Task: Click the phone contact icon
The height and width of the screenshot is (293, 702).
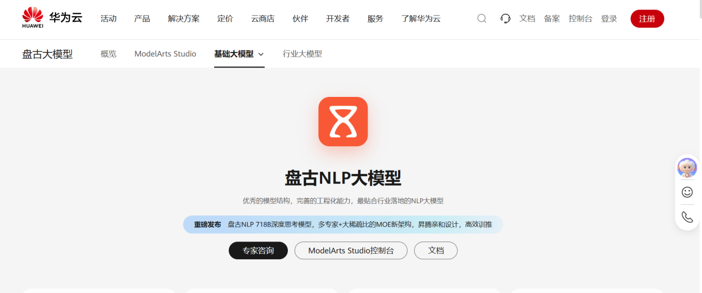Action: [687, 217]
